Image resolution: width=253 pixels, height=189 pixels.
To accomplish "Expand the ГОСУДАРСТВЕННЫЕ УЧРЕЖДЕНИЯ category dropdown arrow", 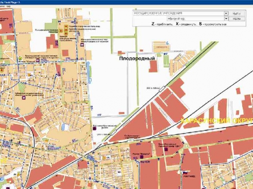I will pos(226,13).
